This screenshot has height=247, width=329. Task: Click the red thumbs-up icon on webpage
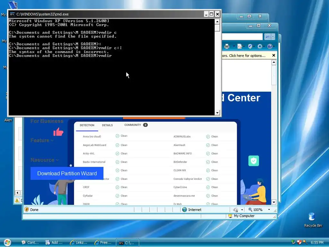pos(58,132)
